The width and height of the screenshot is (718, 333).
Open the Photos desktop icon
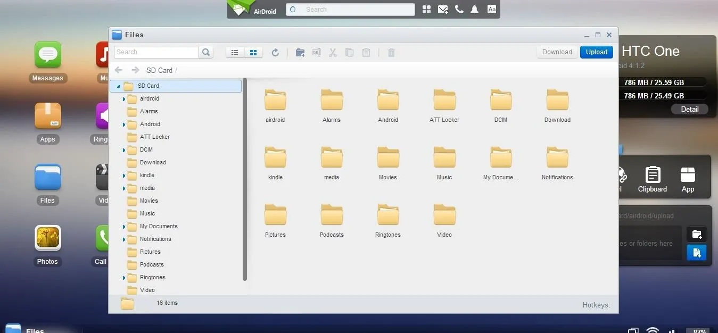48,238
